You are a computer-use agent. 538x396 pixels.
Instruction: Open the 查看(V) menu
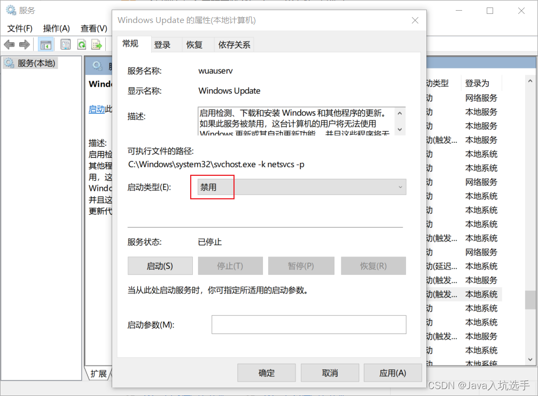click(x=94, y=28)
